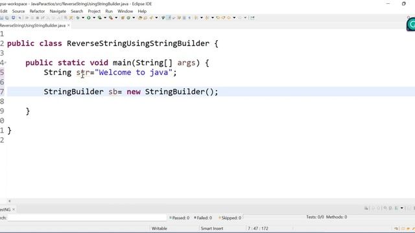
Task: Click the 'Methods: 0' label
Action: click(337, 217)
